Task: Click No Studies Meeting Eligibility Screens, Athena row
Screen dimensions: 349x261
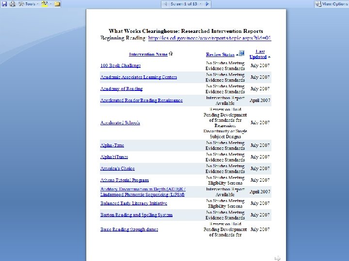Action: click(x=225, y=180)
